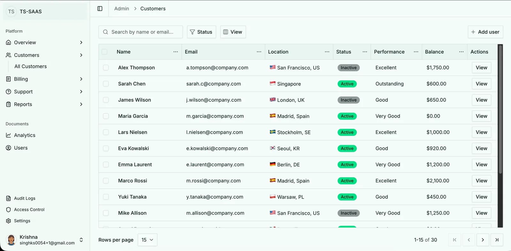Screen dimensions: 511x251
Task: Open All Customers in the sidebar
Action: 31,66
